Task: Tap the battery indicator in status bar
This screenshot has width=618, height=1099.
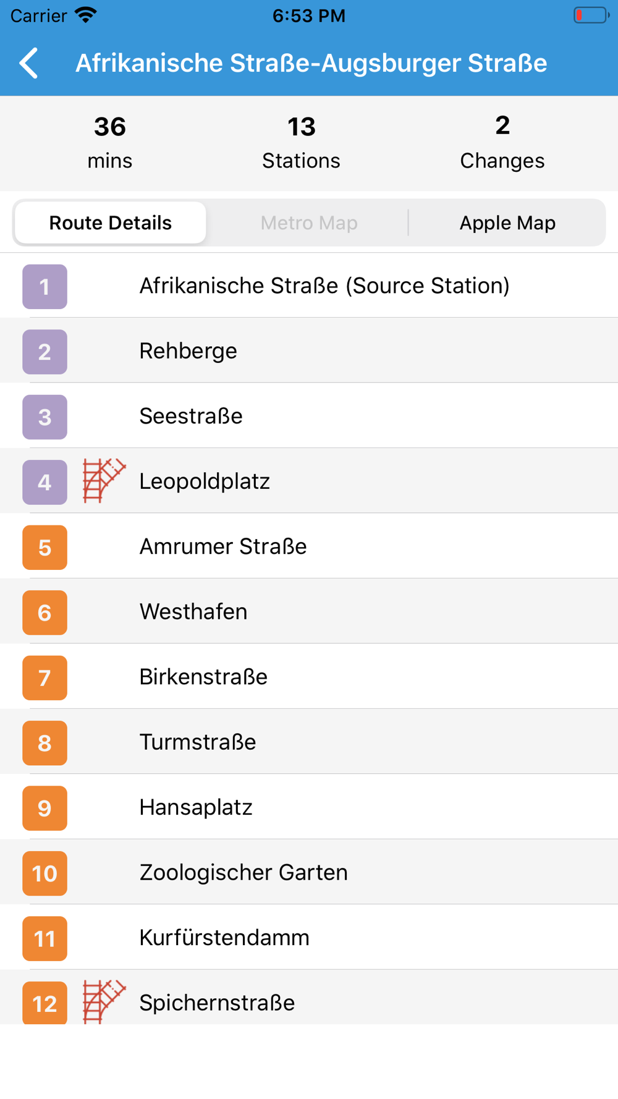Action: 590,15
